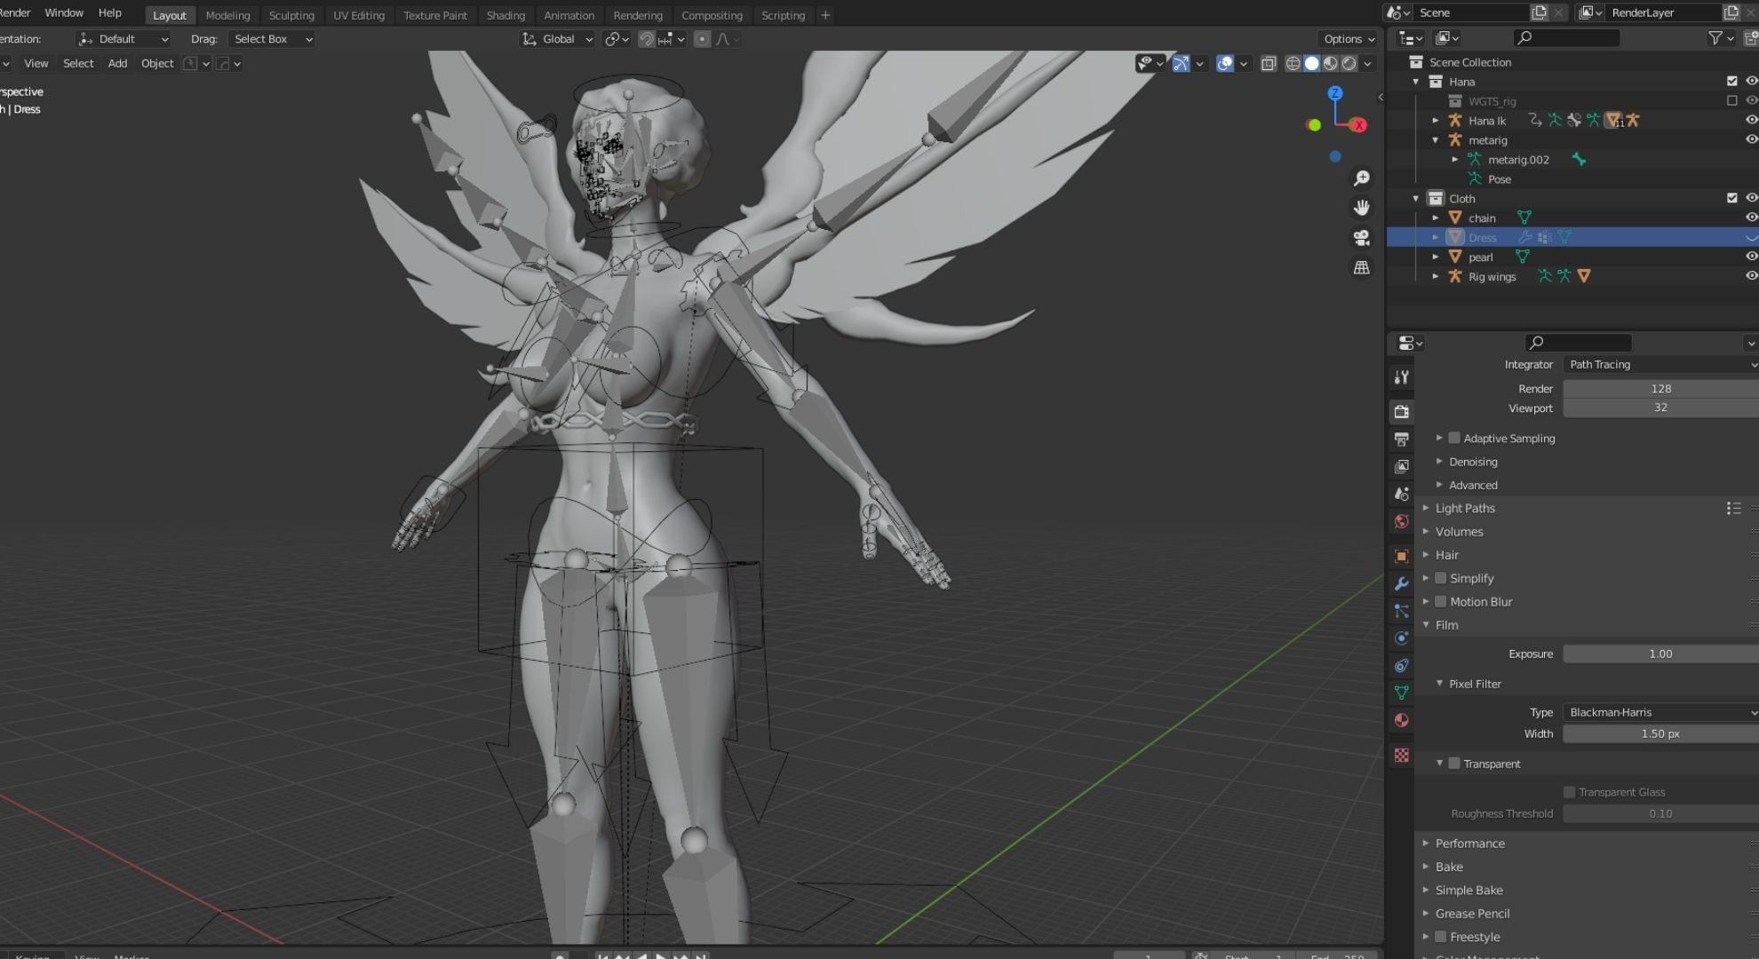
Task: Expand the Denoising subpanel
Action: (x=1472, y=462)
